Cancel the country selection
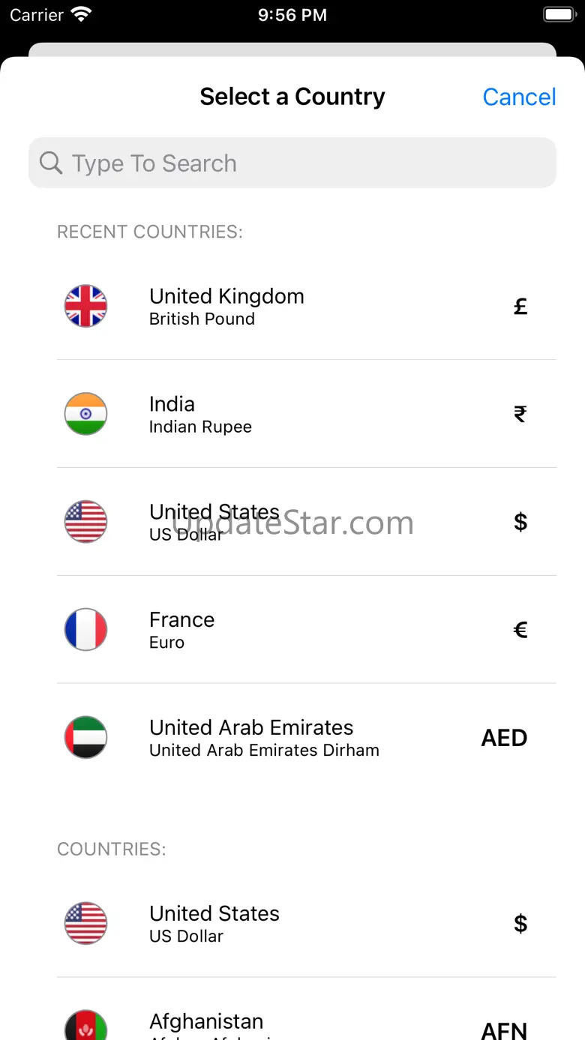 [x=519, y=97]
